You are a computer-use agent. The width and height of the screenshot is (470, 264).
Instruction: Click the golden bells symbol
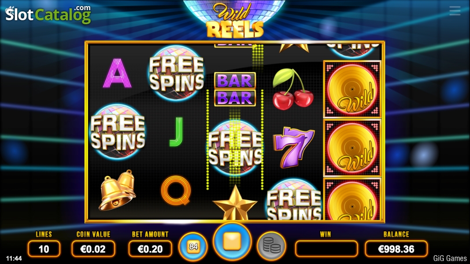pos(117,190)
